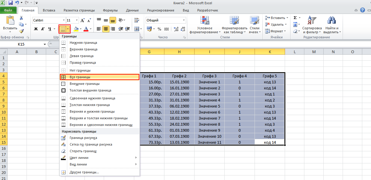The width and height of the screenshot is (371, 180).
Task: Apply percent style format
Action: click(159, 29)
